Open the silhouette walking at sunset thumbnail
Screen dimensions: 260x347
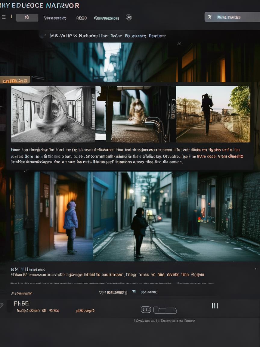(x=213, y=114)
